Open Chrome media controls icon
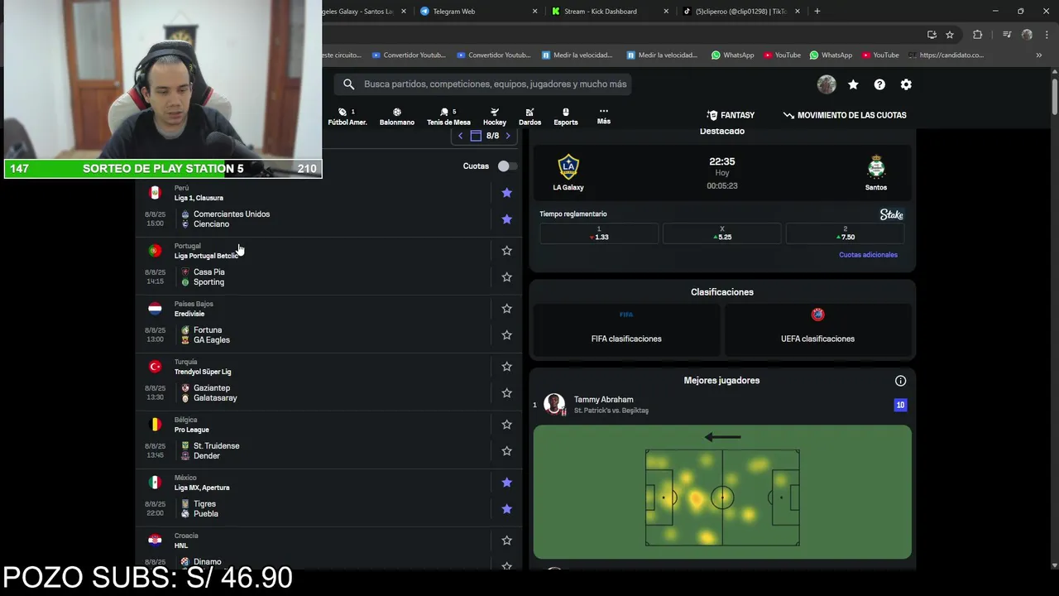 [1007, 35]
